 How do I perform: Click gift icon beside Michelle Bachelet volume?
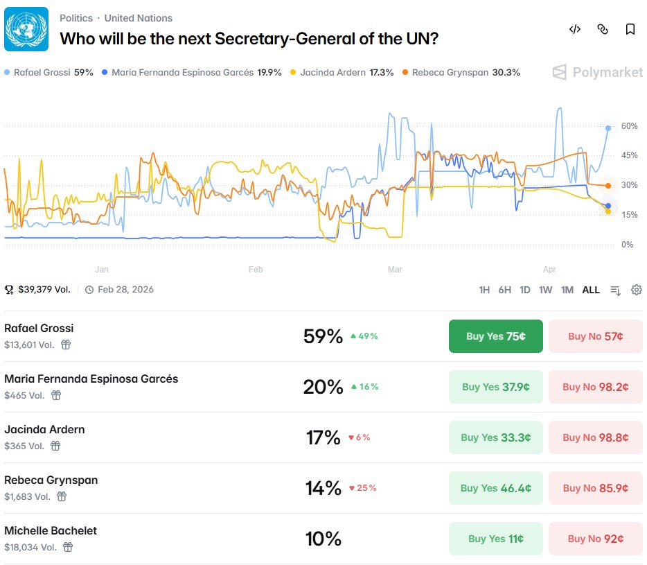pos(68,547)
